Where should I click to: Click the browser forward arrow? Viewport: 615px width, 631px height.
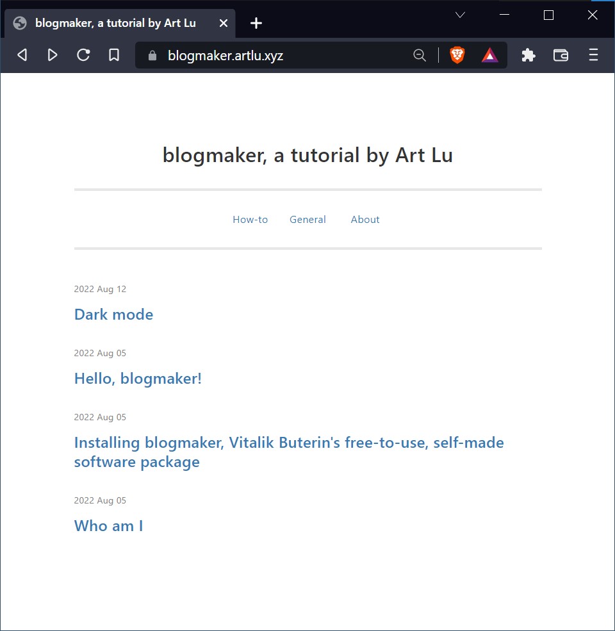[x=53, y=55]
